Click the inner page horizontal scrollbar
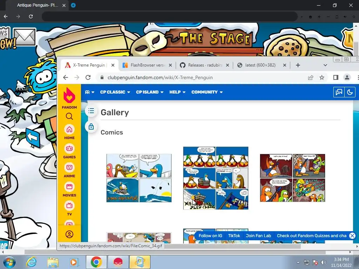The width and height of the screenshot is (359, 269). coord(232,246)
